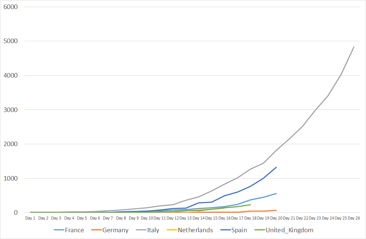The height and width of the screenshot is (239, 366).
Task: Click the 6000 y-axis label
Action: click(x=11, y=7)
